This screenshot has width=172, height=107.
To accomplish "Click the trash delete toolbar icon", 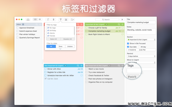I will (54, 19).
